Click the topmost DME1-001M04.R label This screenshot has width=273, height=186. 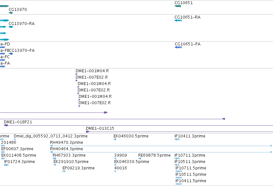(x=92, y=71)
